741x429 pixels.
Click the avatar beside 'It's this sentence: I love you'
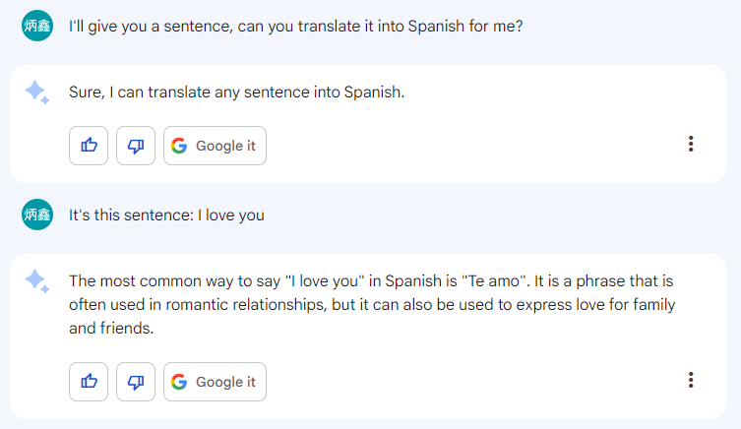point(36,214)
